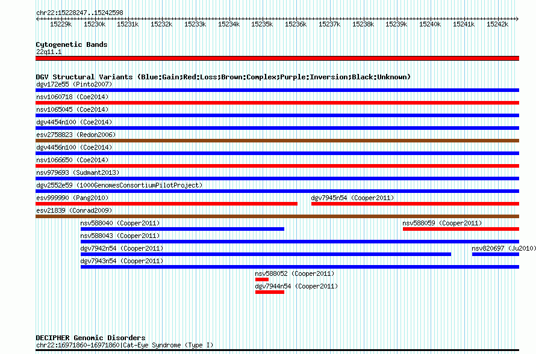The image size is (536, 354).
Task: Click the blue nsv588040 gain bar
Action: point(182,229)
